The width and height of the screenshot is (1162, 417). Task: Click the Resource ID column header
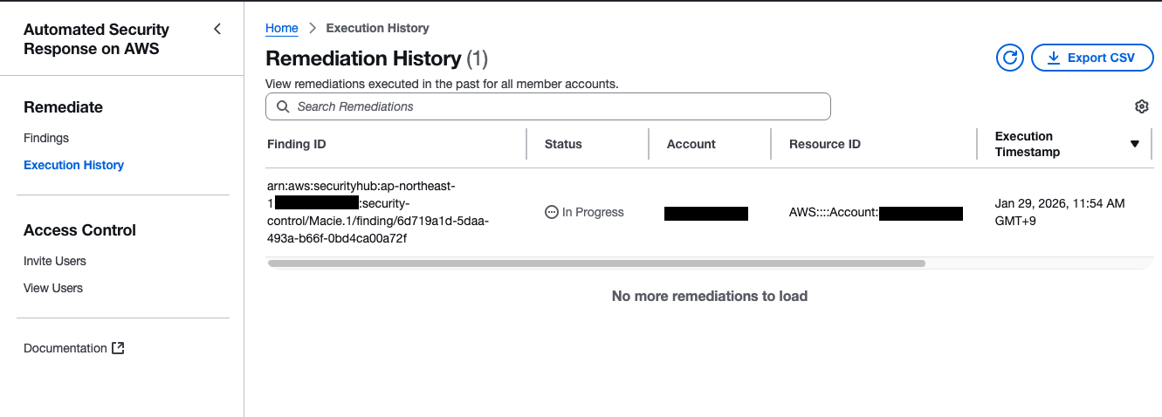825,144
